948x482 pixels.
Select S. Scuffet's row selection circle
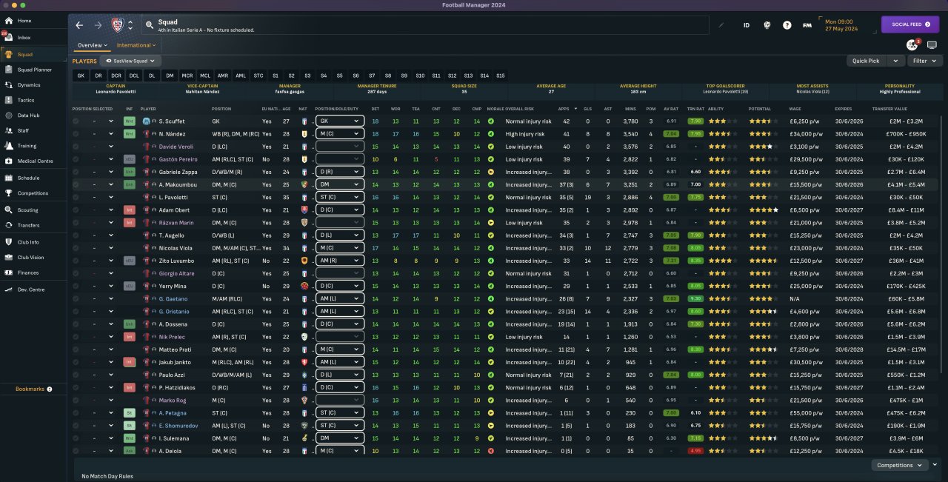pyautogui.click(x=76, y=121)
